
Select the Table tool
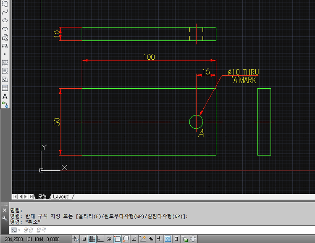pyautogui.click(x=5, y=88)
